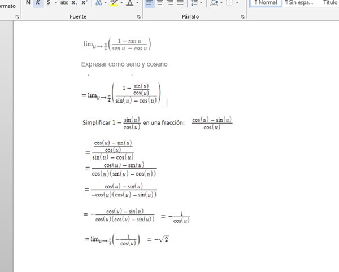Click the line spacing icon
This screenshot has height=272, width=339.
[194, 3]
